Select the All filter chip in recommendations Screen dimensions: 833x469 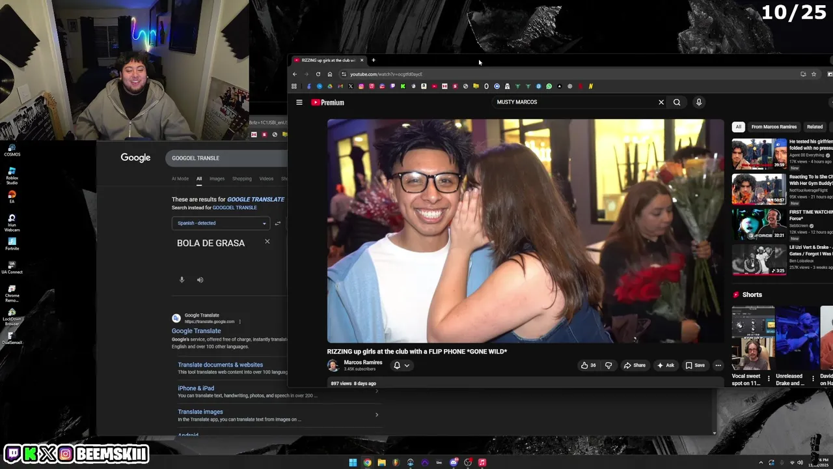click(738, 127)
